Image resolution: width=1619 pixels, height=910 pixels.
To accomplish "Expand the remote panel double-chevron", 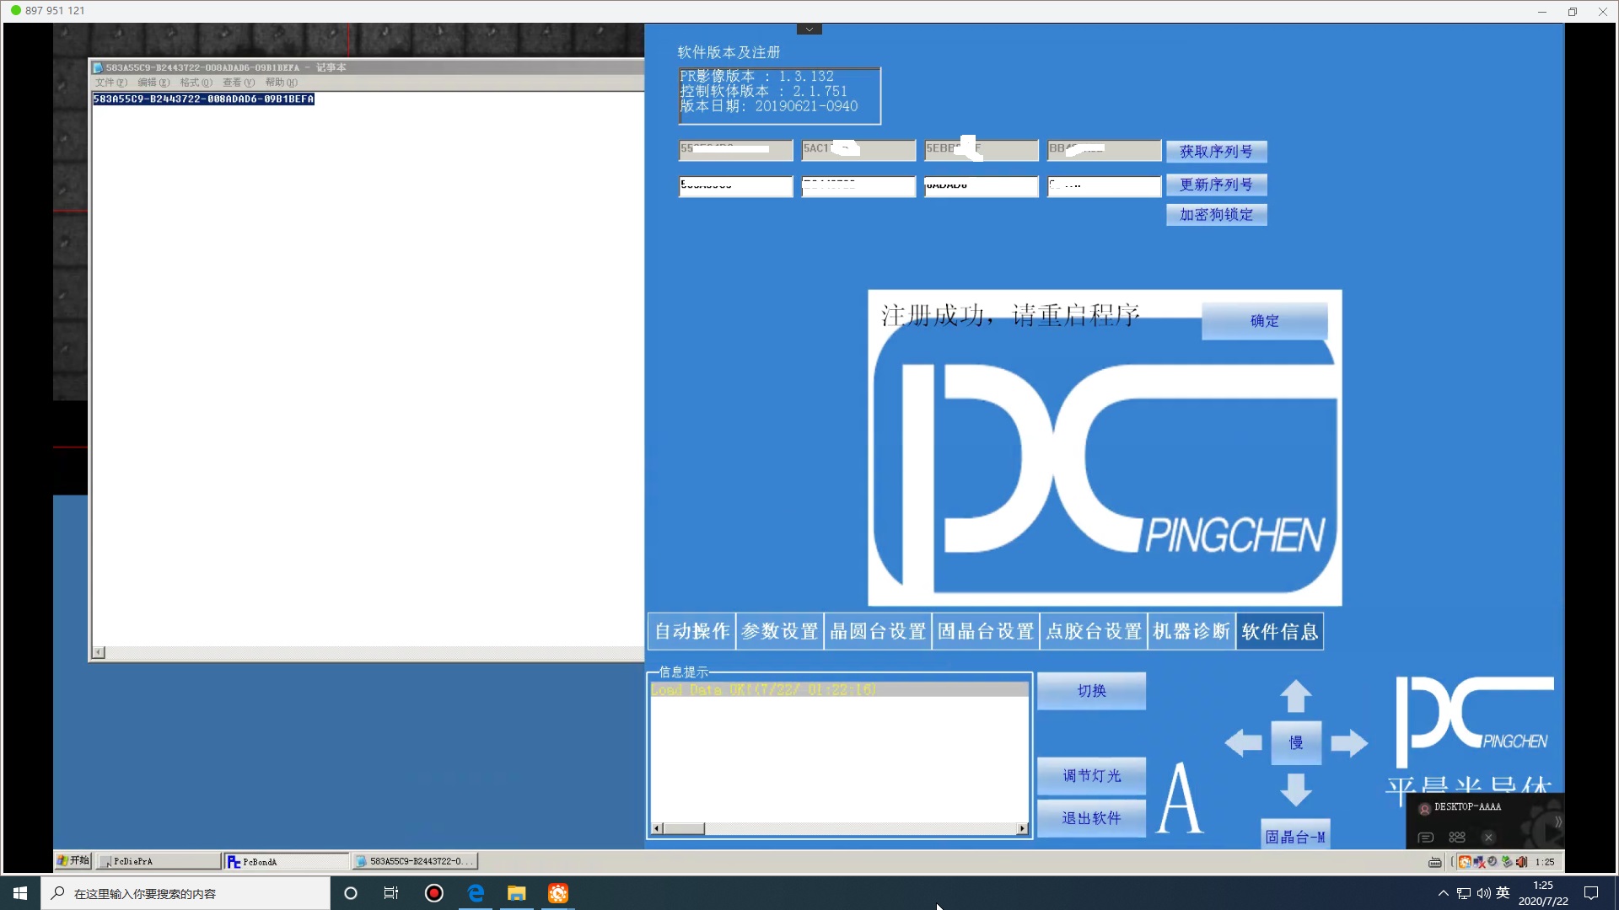I will (1557, 822).
